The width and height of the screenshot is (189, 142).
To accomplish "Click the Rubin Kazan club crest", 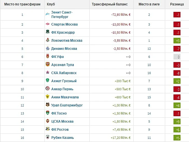I will point(48,137).
